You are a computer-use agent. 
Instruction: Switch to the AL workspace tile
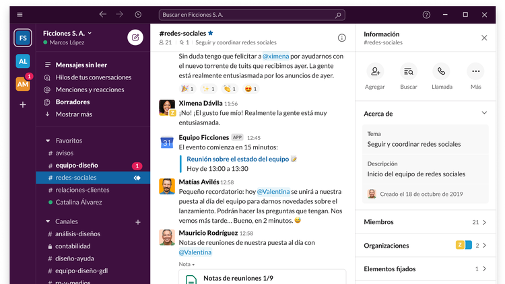click(x=23, y=60)
